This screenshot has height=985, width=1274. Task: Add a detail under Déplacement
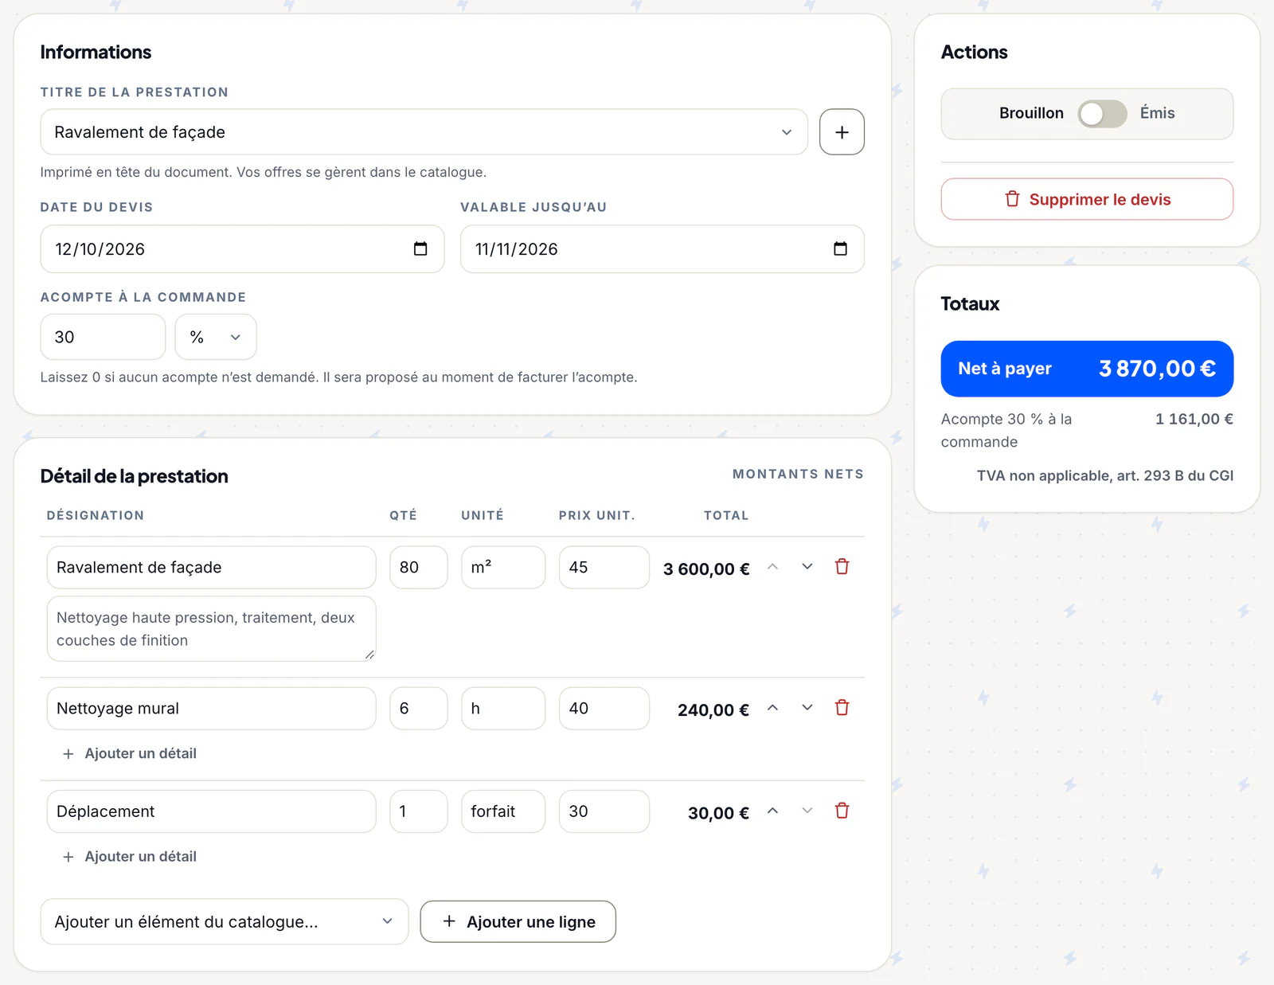point(130,856)
